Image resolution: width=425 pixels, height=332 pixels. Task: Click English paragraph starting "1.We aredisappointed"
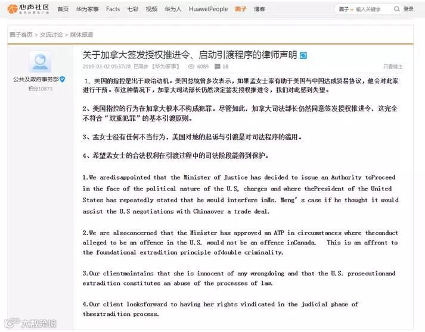(241, 195)
